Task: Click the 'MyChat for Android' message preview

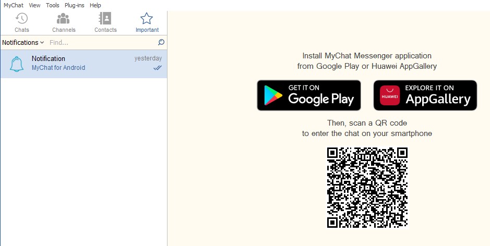Action: pyautogui.click(x=58, y=68)
